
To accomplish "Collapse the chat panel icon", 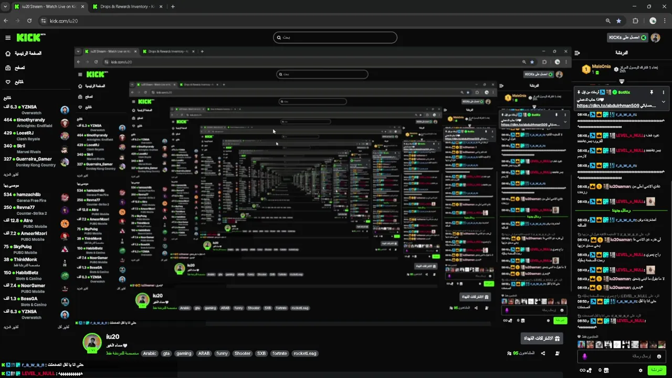I will [x=577, y=52].
